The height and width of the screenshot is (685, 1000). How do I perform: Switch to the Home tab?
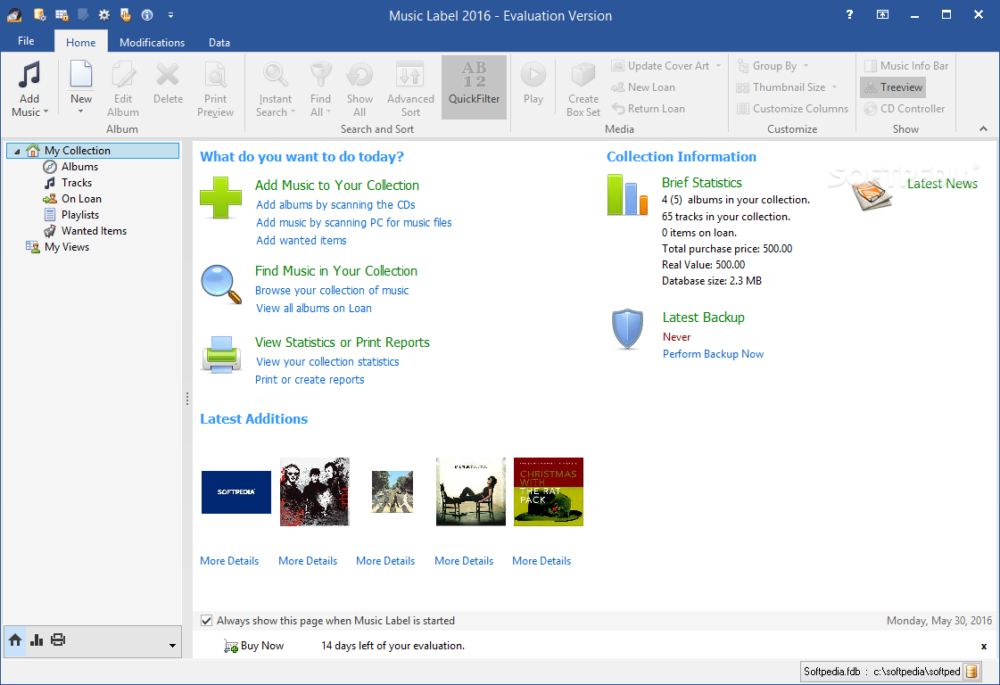click(x=81, y=42)
